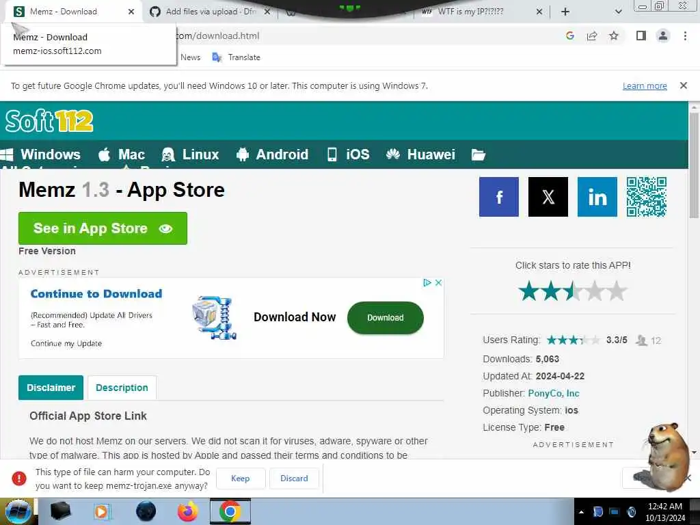Image resolution: width=700 pixels, height=525 pixels.
Task: Open the dark box taskbar icon
Action: click(60, 511)
